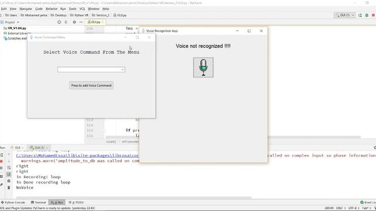
Task: Toggle scroll to end icon in Run panel
Action: pos(9,174)
